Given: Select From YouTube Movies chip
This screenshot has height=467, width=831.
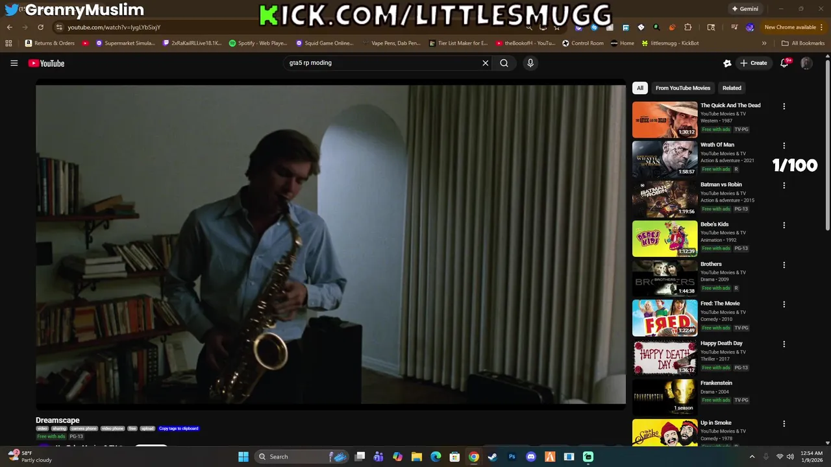Looking at the screenshot, I should coord(683,88).
